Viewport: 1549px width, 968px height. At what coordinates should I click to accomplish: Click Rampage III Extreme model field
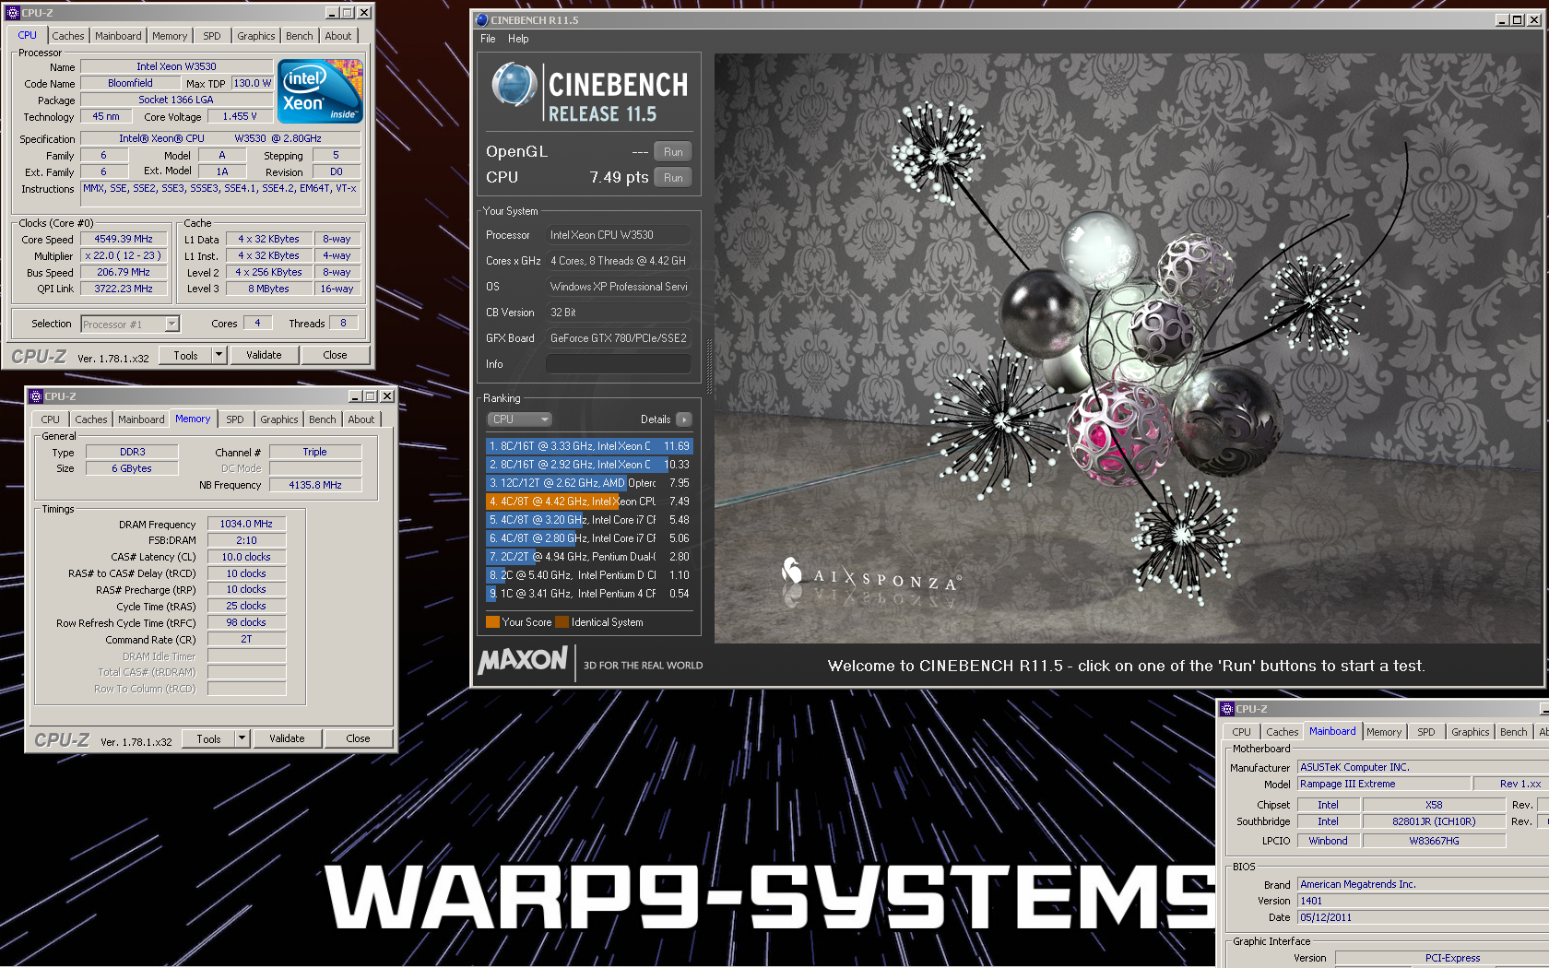point(1383,784)
